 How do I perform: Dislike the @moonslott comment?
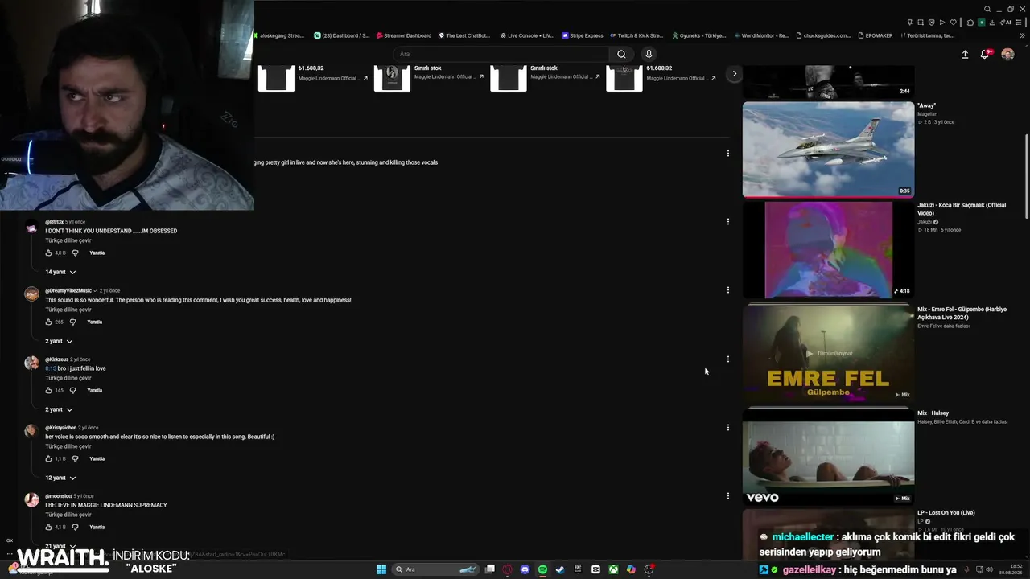coord(75,527)
